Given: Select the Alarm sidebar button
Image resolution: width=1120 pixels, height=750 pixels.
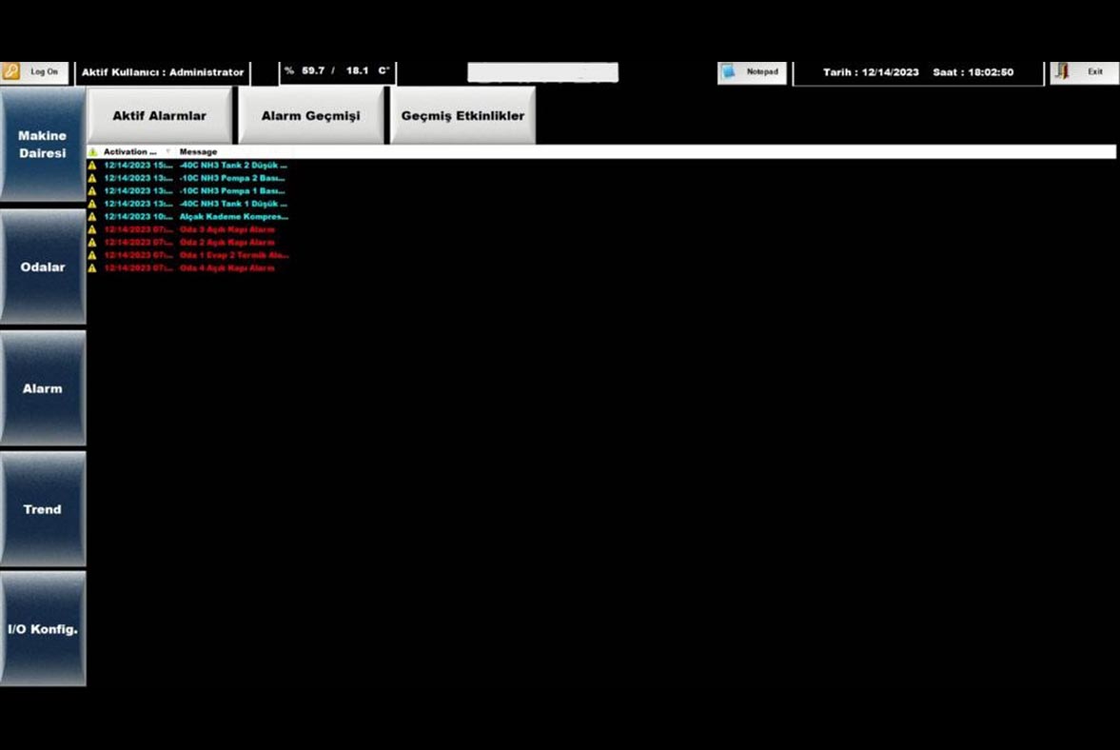Looking at the screenshot, I should click(x=43, y=388).
